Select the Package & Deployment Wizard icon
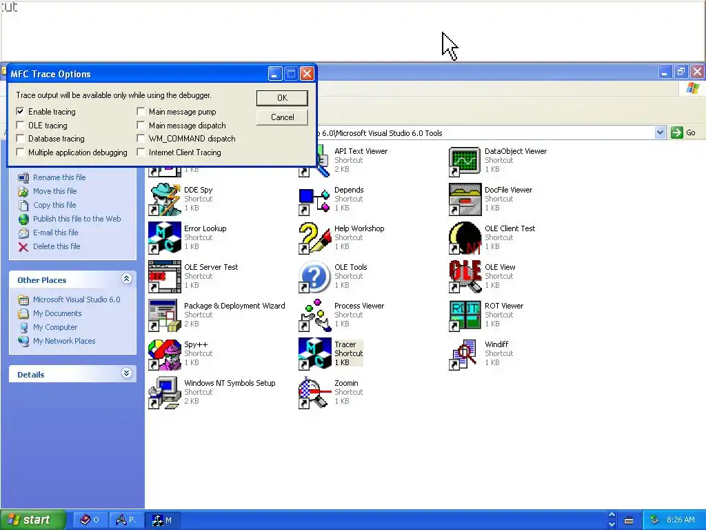 tap(165, 315)
